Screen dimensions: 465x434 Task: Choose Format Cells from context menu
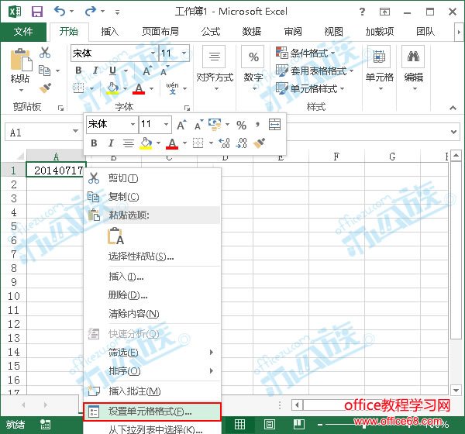(x=153, y=412)
